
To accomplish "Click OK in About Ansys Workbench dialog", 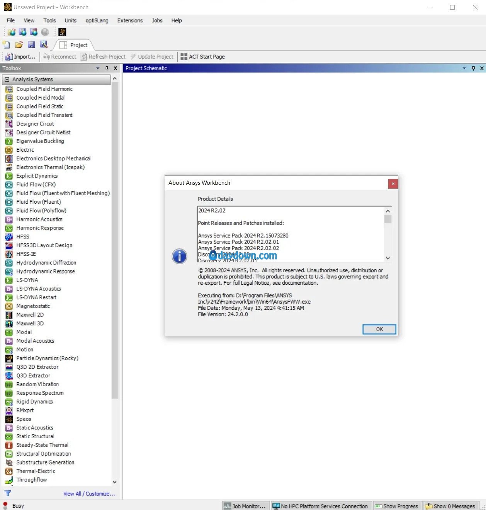I will coord(379,329).
